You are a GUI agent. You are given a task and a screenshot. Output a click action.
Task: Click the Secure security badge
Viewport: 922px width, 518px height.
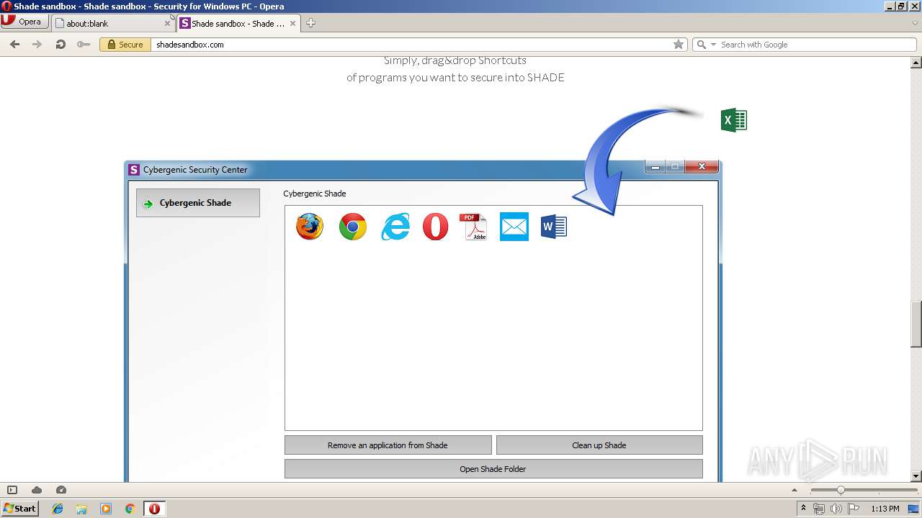pos(125,45)
